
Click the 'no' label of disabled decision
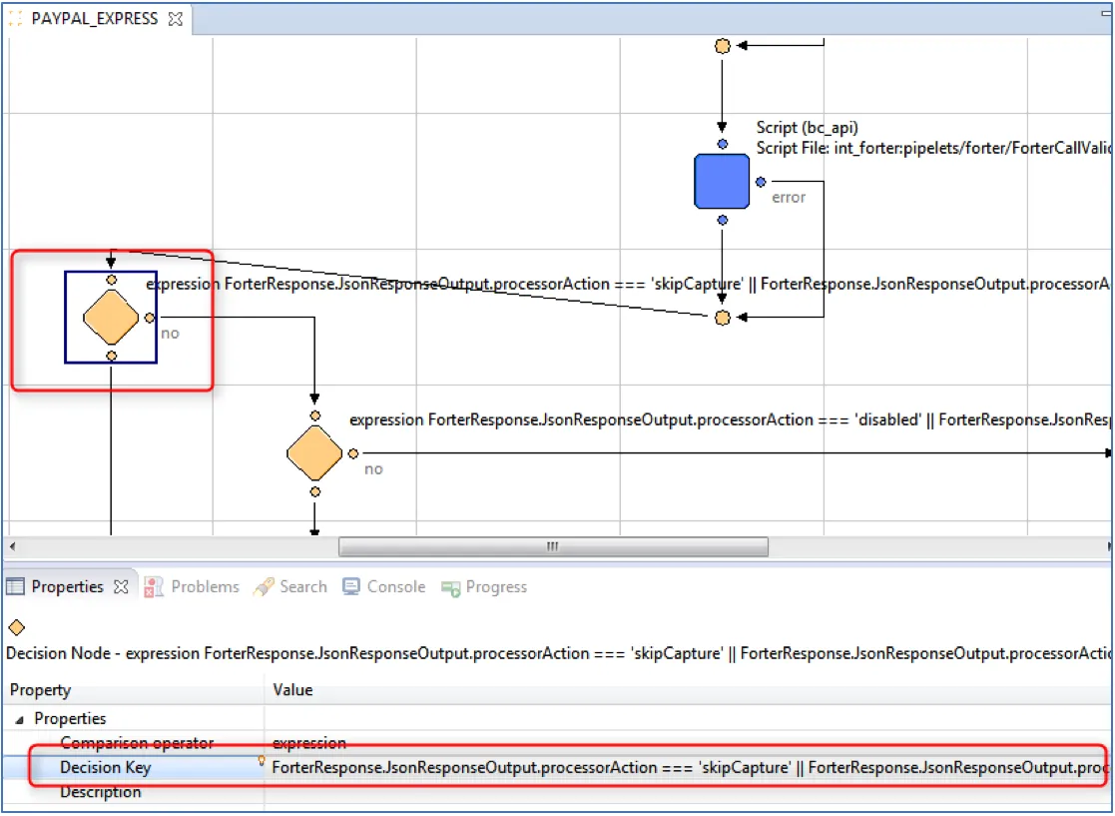373,469
